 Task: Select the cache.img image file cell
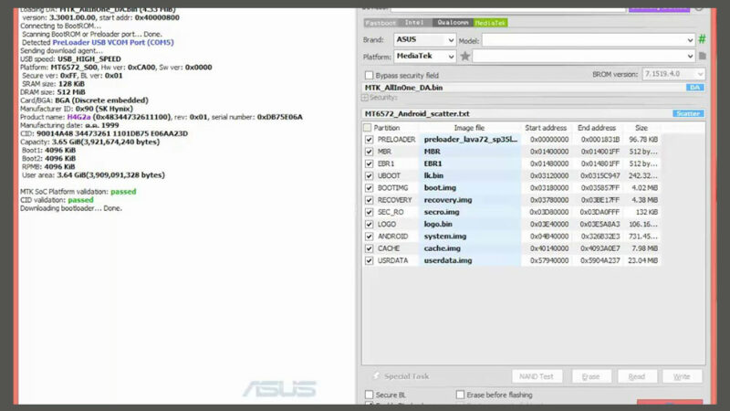click(x=470, y=248)
